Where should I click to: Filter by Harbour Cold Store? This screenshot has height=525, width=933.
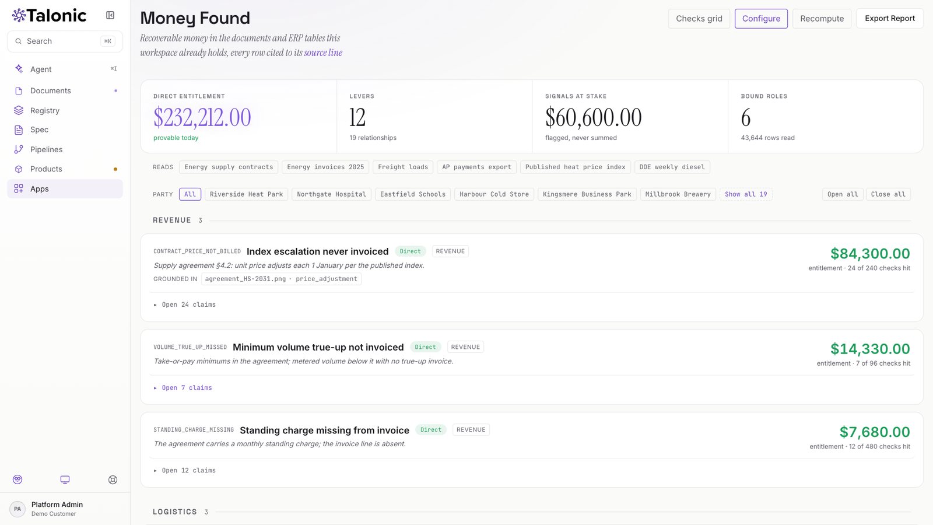pos(494,194)
